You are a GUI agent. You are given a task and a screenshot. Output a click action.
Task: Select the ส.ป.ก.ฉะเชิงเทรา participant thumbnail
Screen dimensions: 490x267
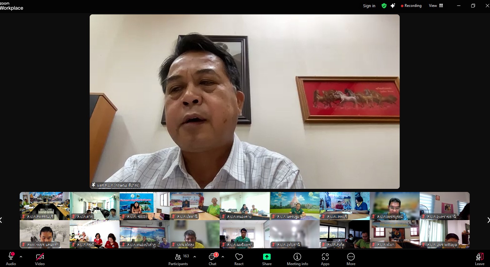(245, 234)
